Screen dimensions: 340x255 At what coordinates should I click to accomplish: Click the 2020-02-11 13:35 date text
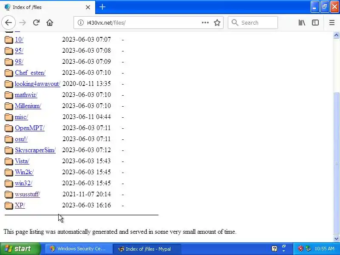point(87,84)
